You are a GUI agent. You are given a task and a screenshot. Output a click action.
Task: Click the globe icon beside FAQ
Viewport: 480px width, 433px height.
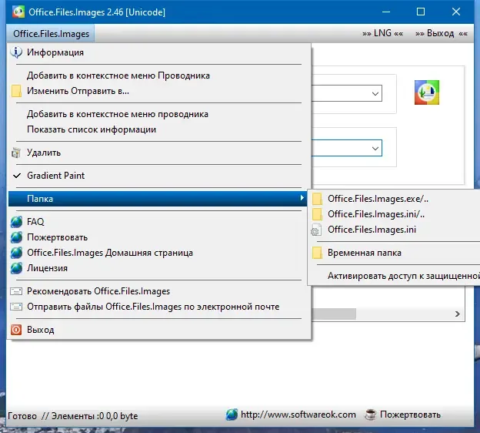pos(16,222)
